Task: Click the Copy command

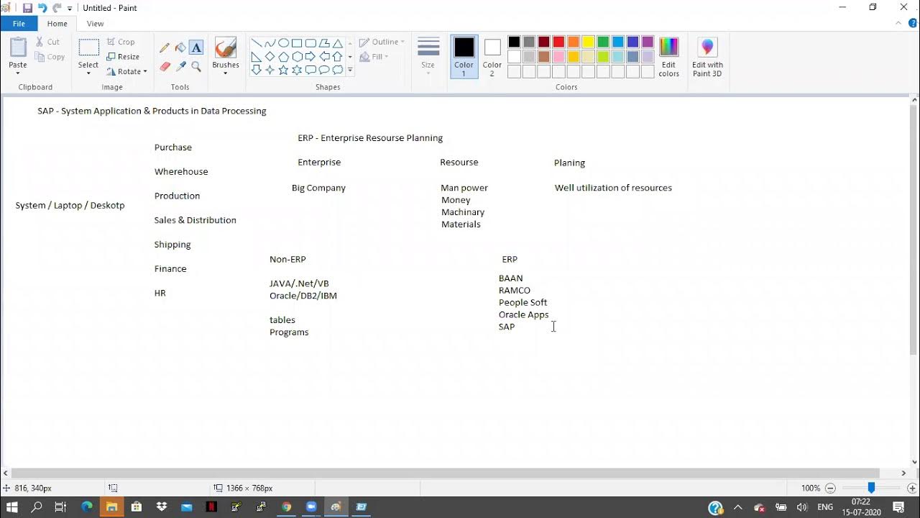Action: pyautogui.click(x=50, y=57)
